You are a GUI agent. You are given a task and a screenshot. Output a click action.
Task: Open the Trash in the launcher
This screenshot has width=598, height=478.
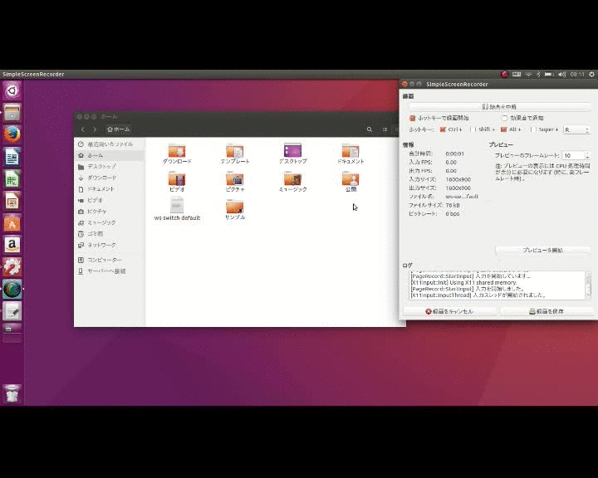coord(12,393)
